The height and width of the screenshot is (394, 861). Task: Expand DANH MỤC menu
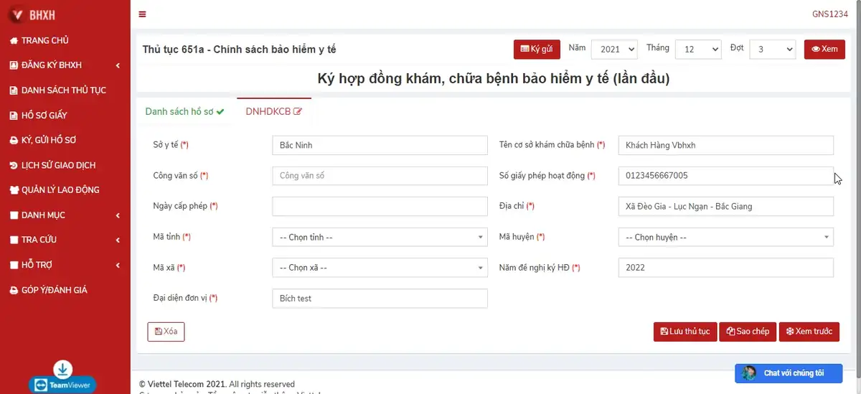click(x=65, y=215)
